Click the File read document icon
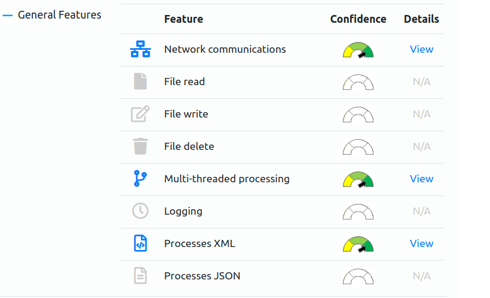The width and height of the screenshot is (490, 298). (x=141, y=82)
